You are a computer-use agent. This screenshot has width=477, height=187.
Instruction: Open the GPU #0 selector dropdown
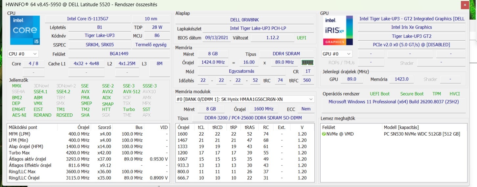[337, 54]
